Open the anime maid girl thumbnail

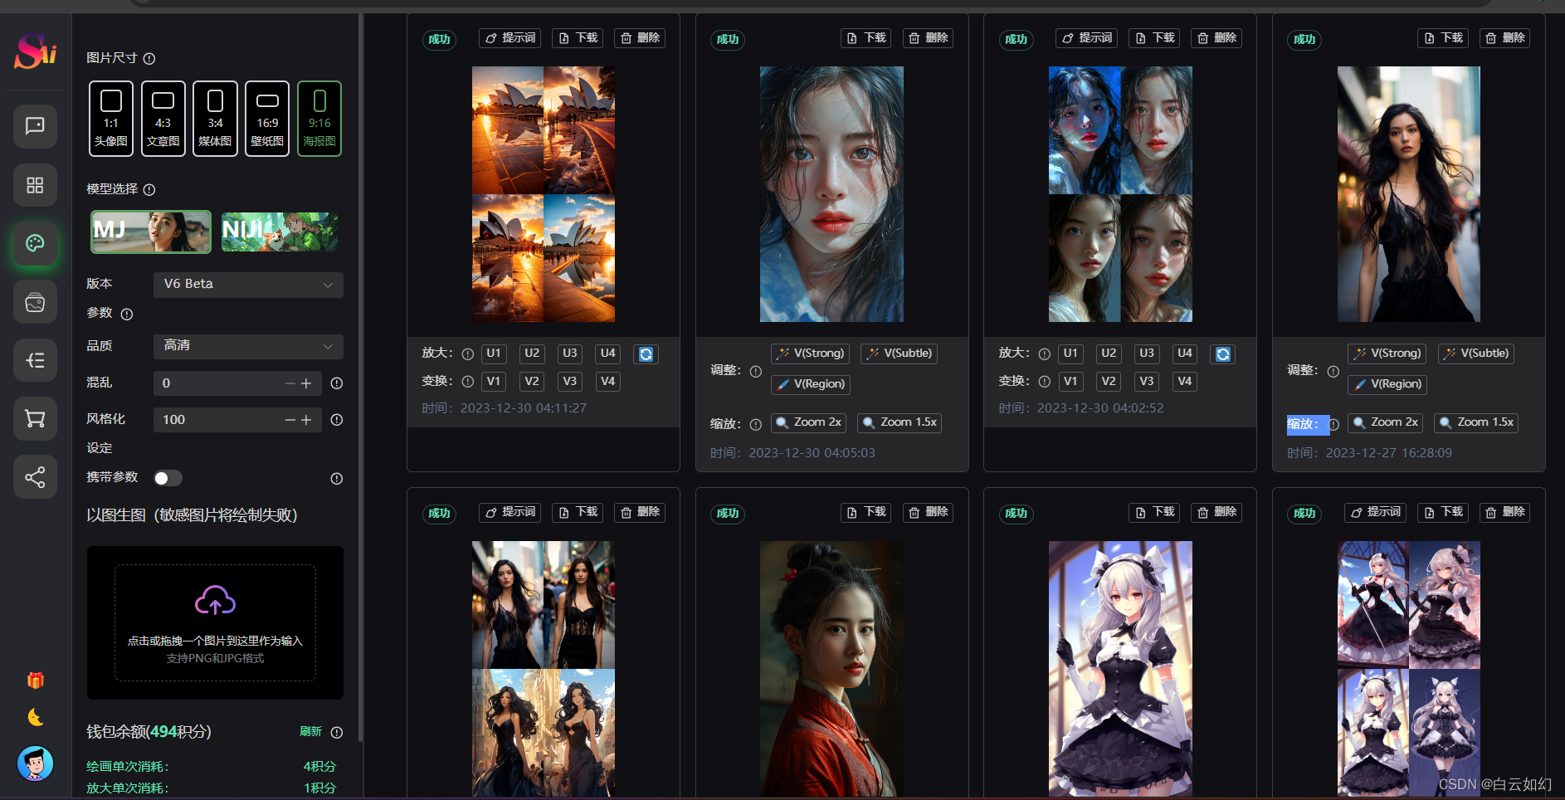click(1120, 669)
